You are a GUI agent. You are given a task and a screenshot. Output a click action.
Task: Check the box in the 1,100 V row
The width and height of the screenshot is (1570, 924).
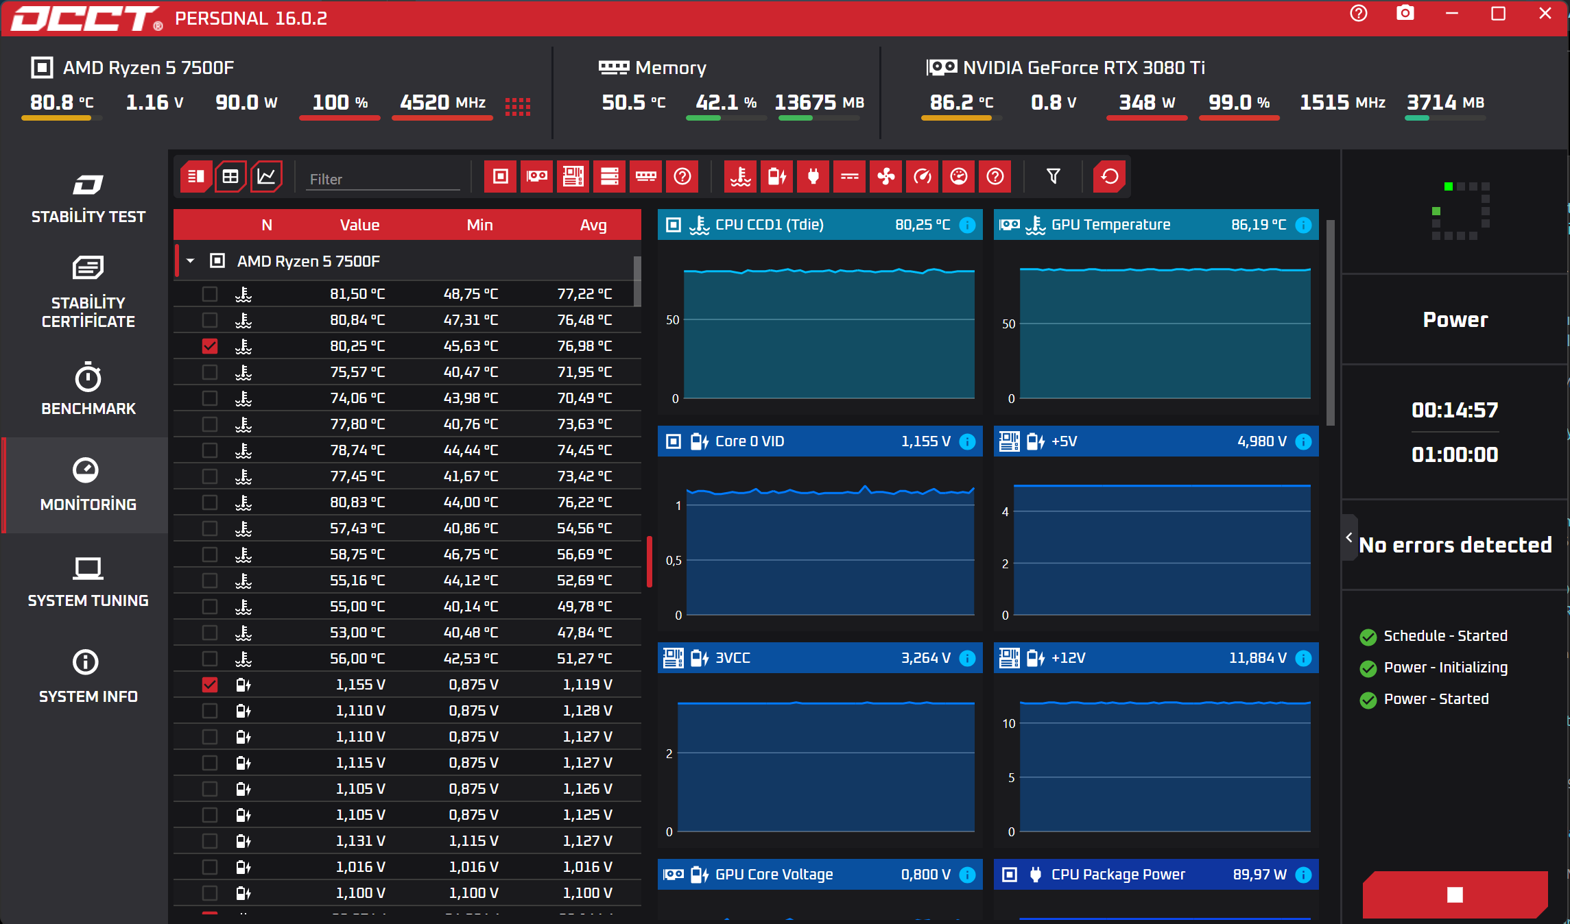click(210, 893)
